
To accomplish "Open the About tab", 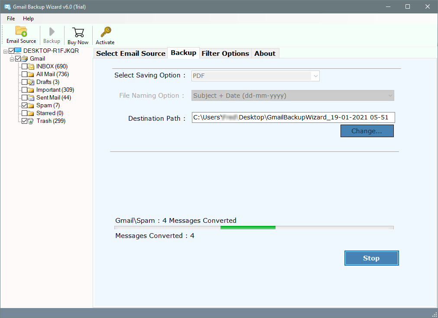I will (x=265, y=53).
